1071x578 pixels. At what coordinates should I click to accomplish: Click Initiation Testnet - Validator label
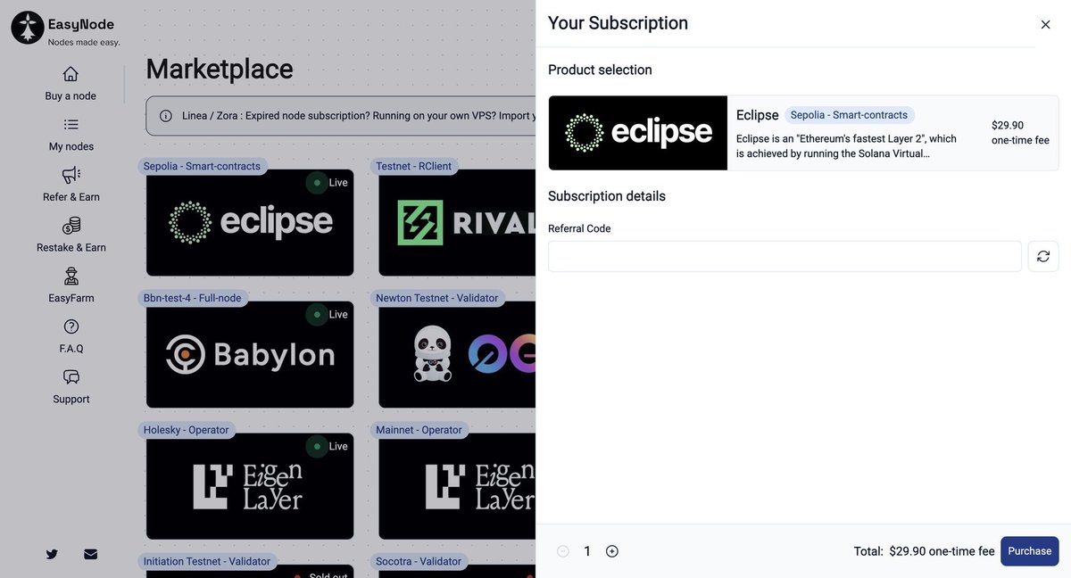click(x=207, y=561)
